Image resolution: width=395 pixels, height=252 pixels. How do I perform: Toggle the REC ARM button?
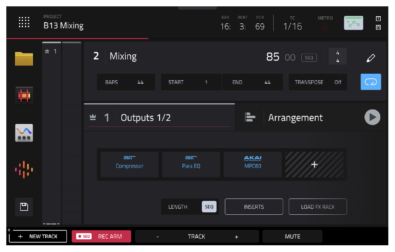[x=101, y=236]
